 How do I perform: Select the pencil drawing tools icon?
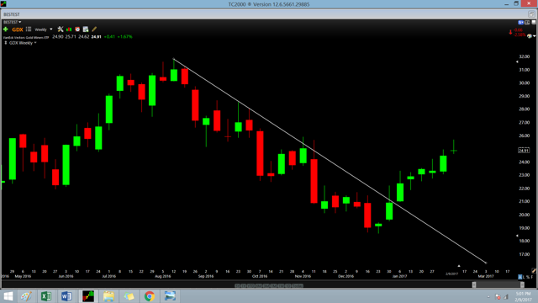(x=94, y=29)
